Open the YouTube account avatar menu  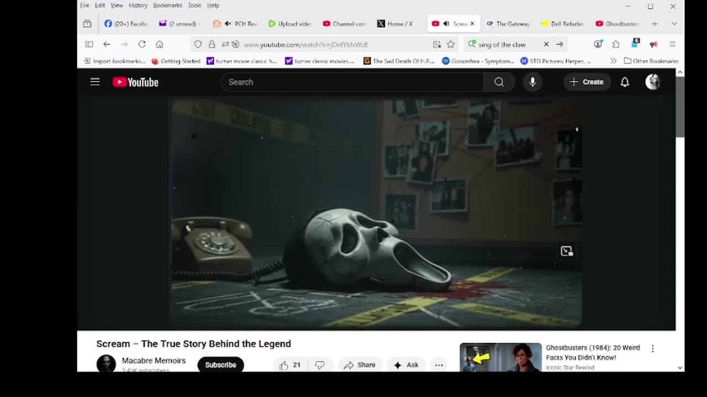[x=653, y=82]
